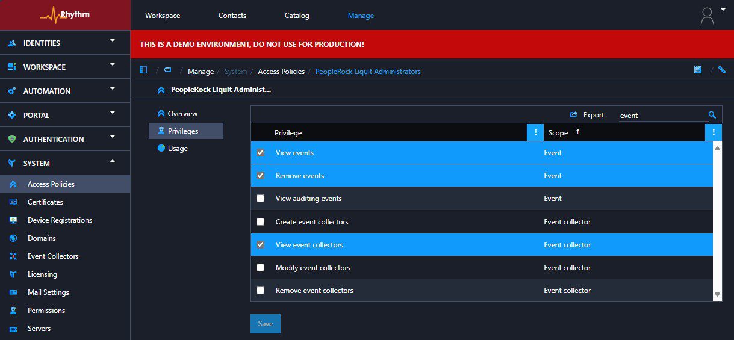734x340 pixels.
Task: Check the Modify event collectors checkbox
Action: tap(260, 268)
